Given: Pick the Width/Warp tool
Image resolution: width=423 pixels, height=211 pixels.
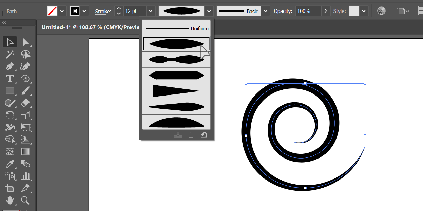Looking at the screenshot, I should click(x=10, y=127).
